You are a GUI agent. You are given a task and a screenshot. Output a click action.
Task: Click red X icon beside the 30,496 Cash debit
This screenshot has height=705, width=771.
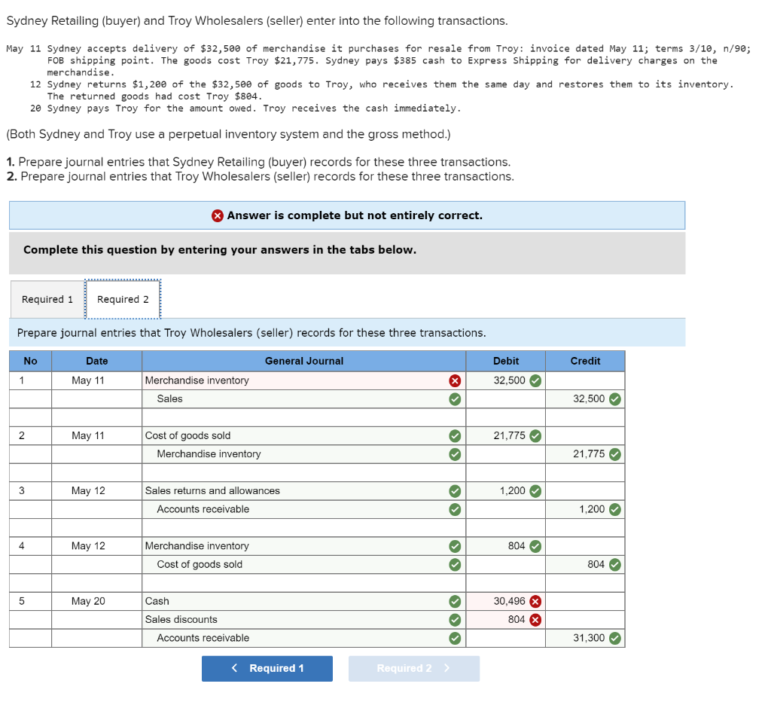[x=535, y=601]
